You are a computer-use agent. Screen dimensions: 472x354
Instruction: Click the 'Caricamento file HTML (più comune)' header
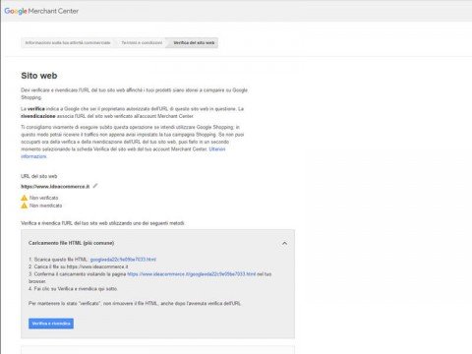(71, 243)
